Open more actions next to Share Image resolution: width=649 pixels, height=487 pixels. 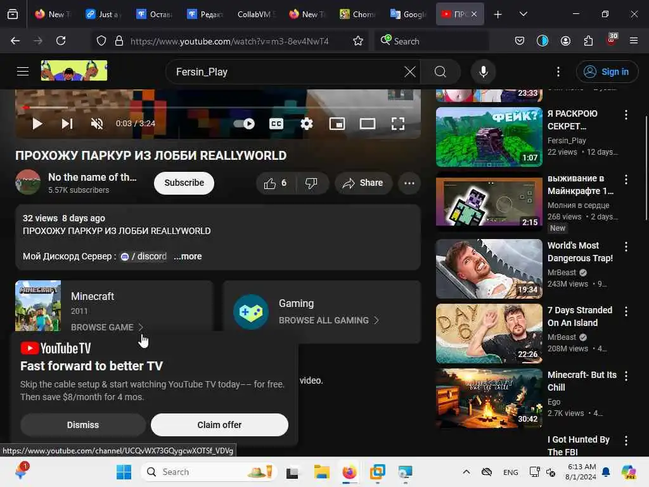coord(409,183)
